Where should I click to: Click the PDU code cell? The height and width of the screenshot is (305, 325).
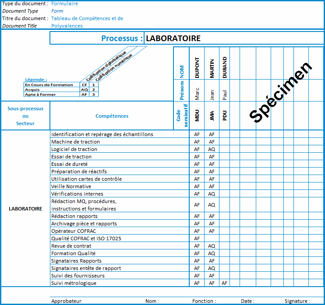(224, 116)
